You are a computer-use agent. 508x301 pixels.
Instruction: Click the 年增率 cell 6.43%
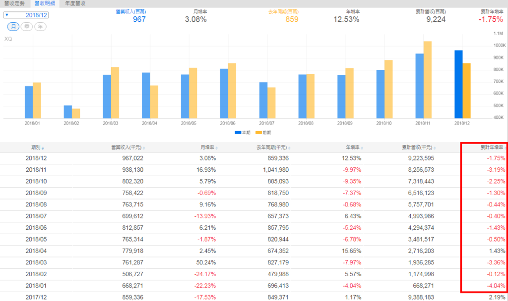353,216
